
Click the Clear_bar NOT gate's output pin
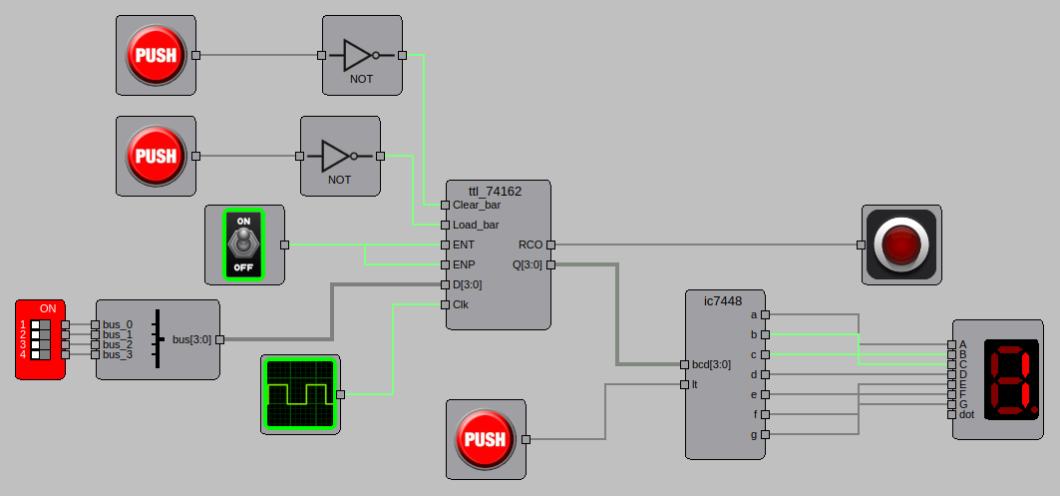coord(402,56)
